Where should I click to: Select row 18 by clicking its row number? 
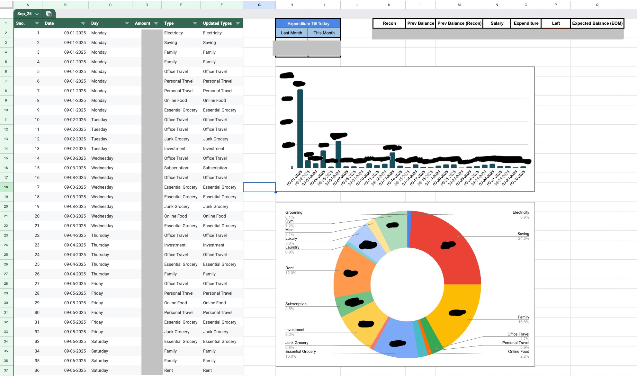[6, 187]
